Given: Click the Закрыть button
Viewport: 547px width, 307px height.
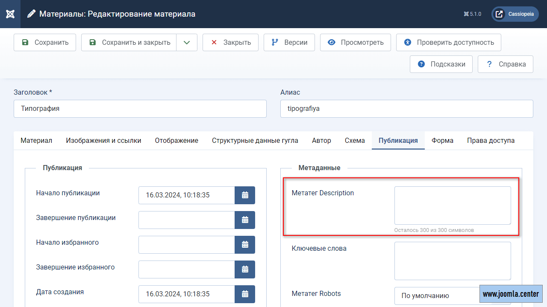Looking at the screenshot, I should tap(230, 43).
